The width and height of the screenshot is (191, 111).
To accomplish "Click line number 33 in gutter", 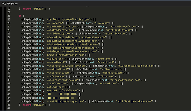I will coord(9,59).
